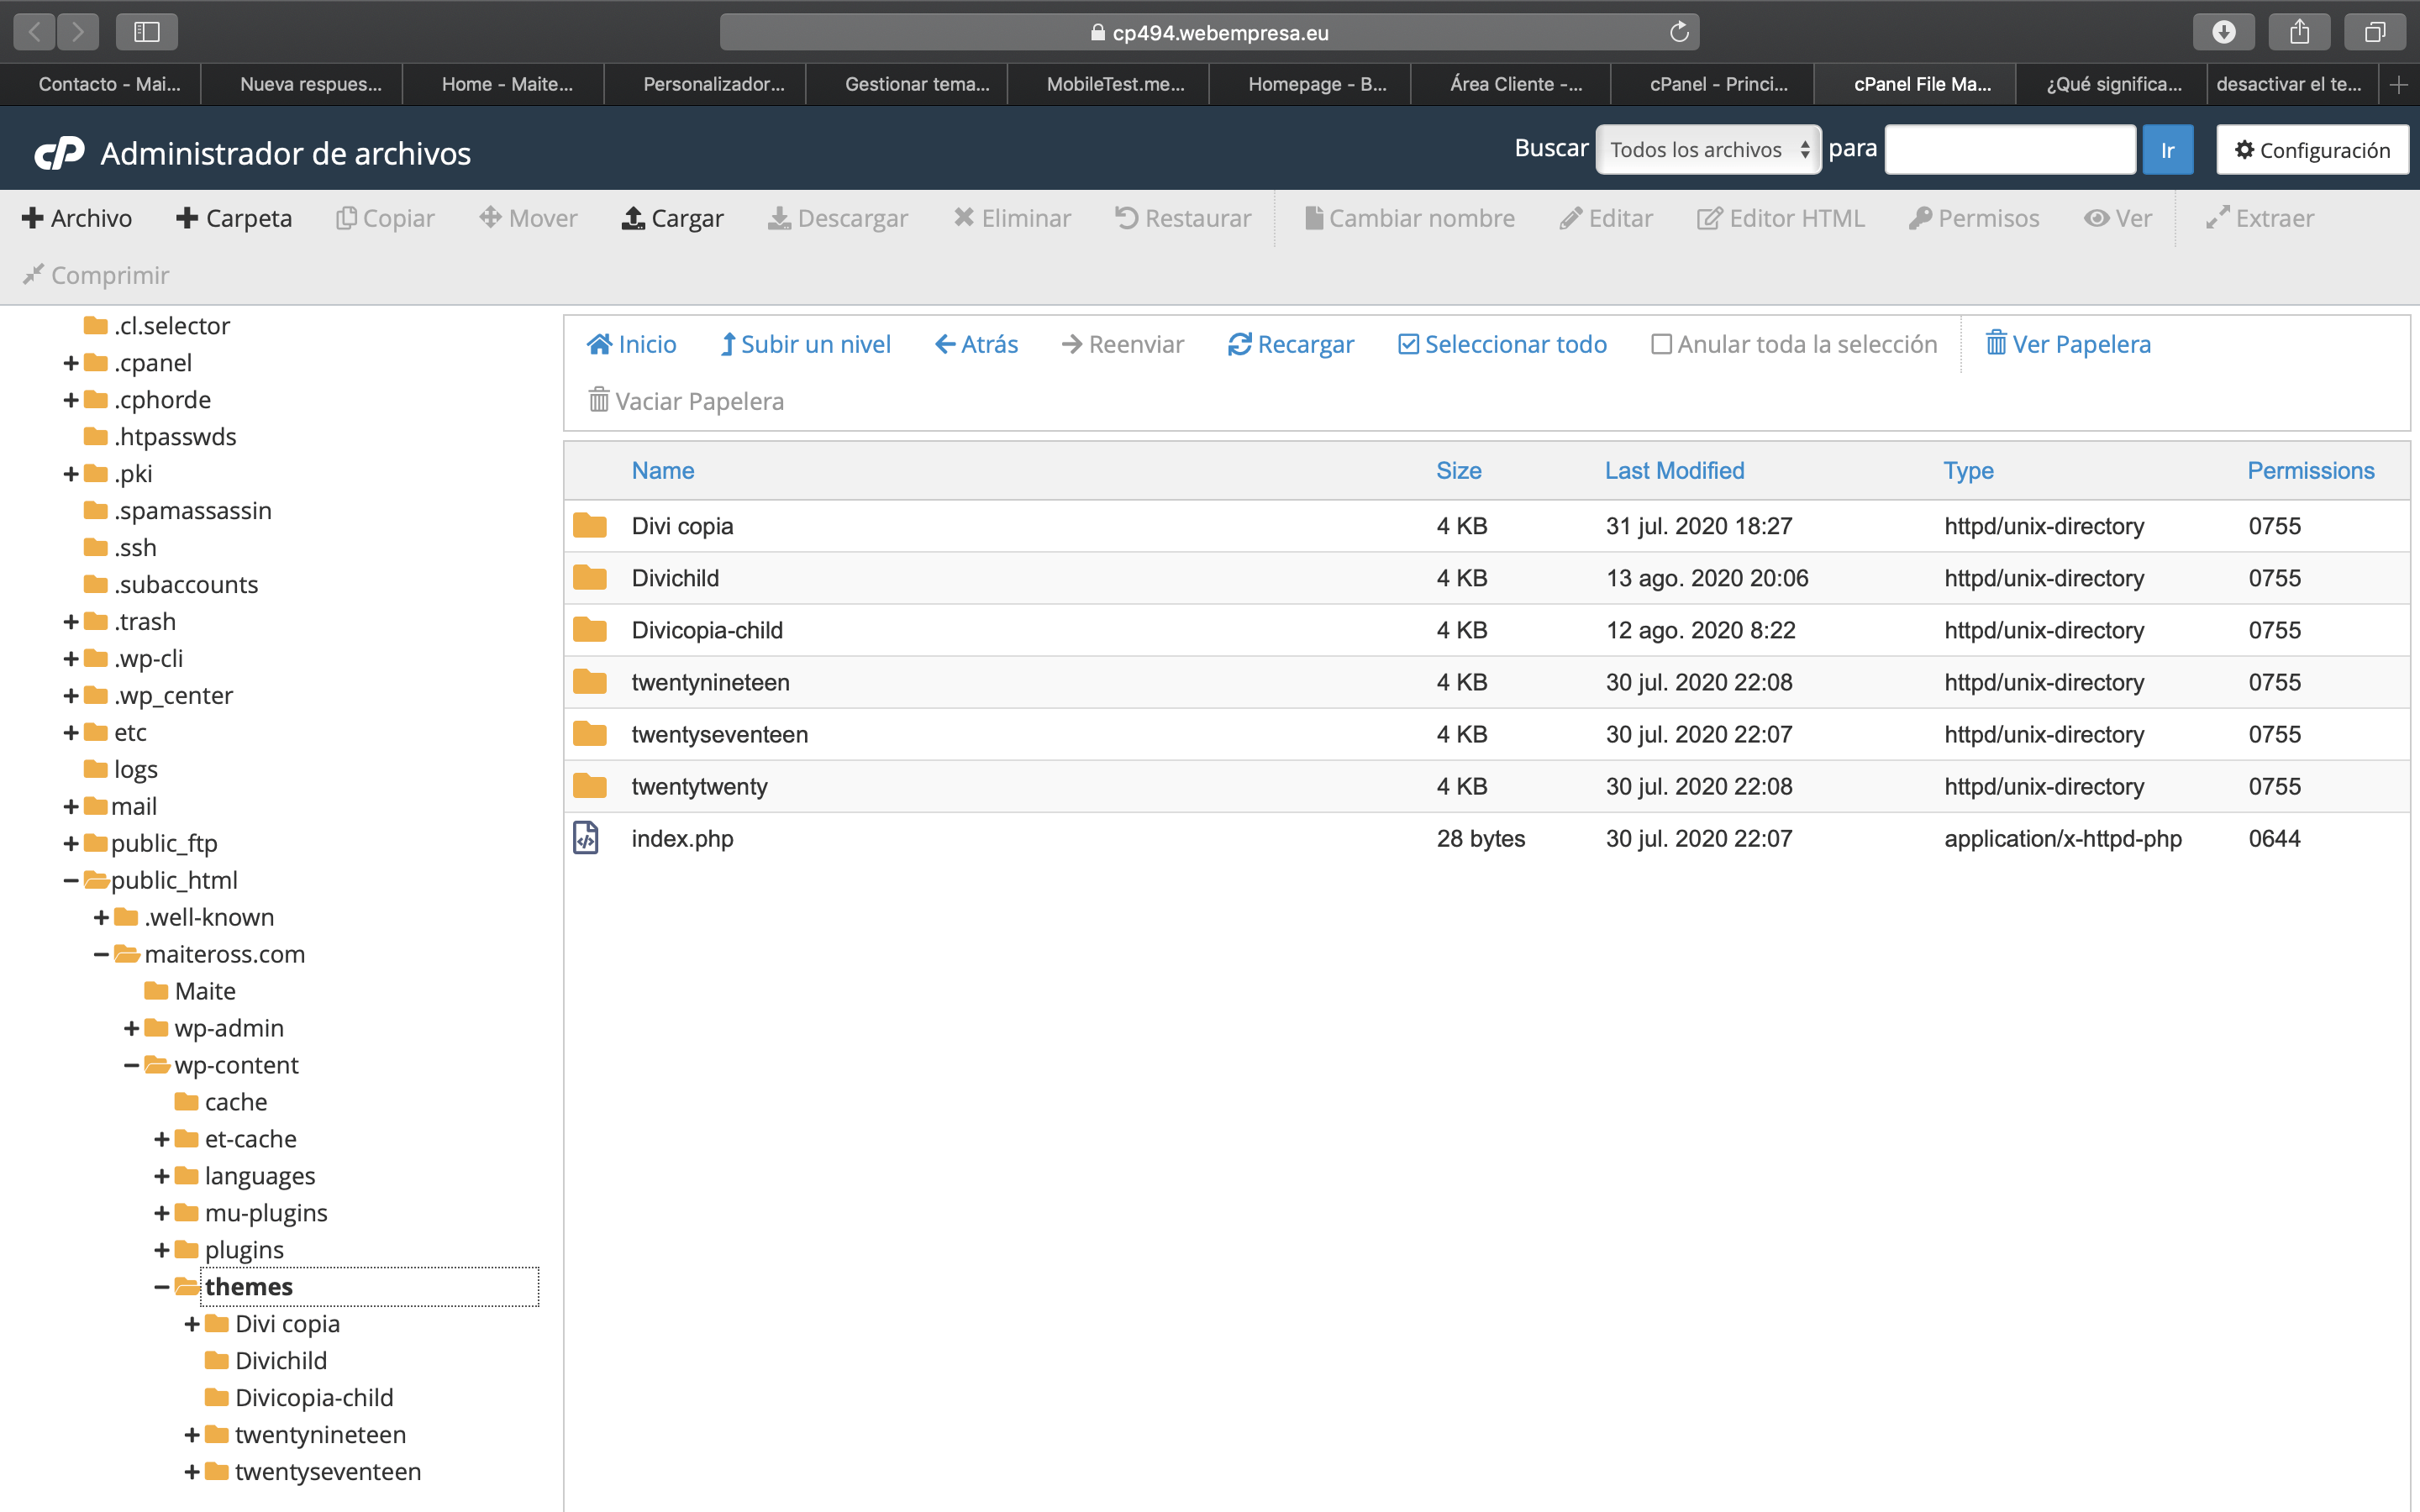Viewport: 2420px width, 1512px height.
Task: Click Vaciar Papelera
Action: click(x=686, y=401)
